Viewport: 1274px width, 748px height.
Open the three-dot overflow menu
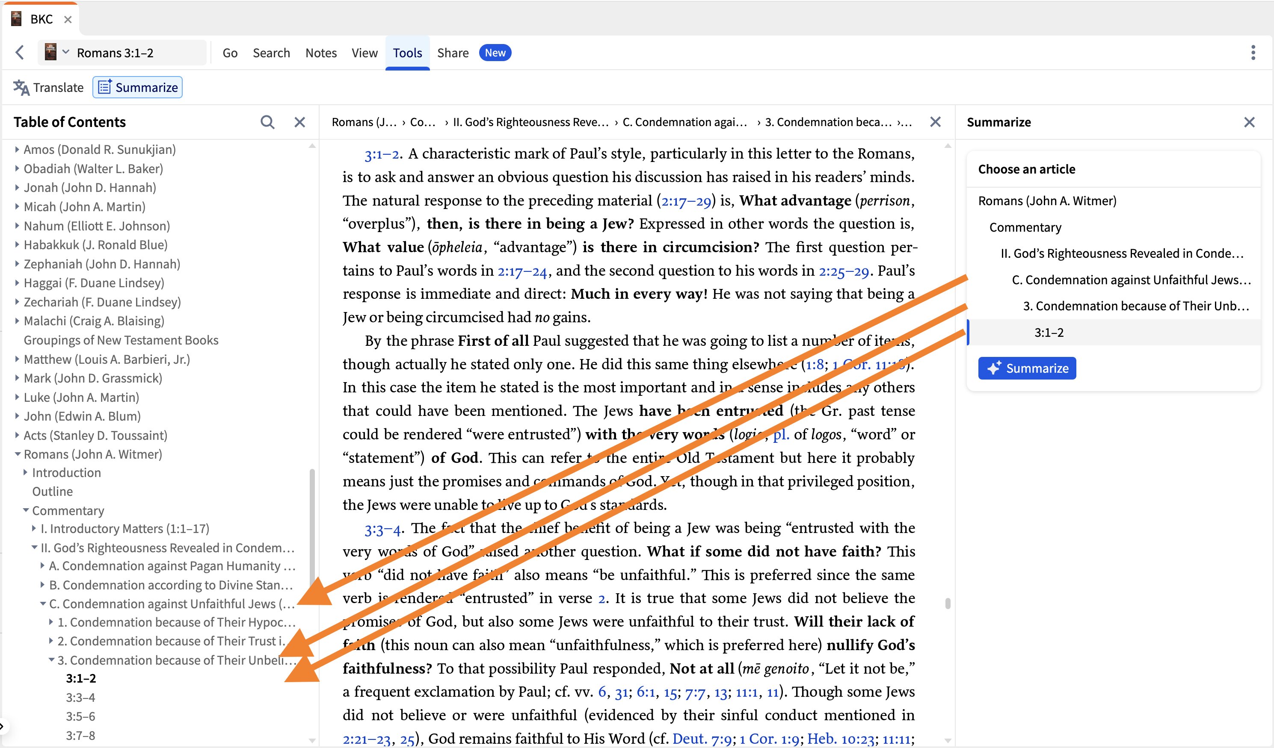(1253, 53)
